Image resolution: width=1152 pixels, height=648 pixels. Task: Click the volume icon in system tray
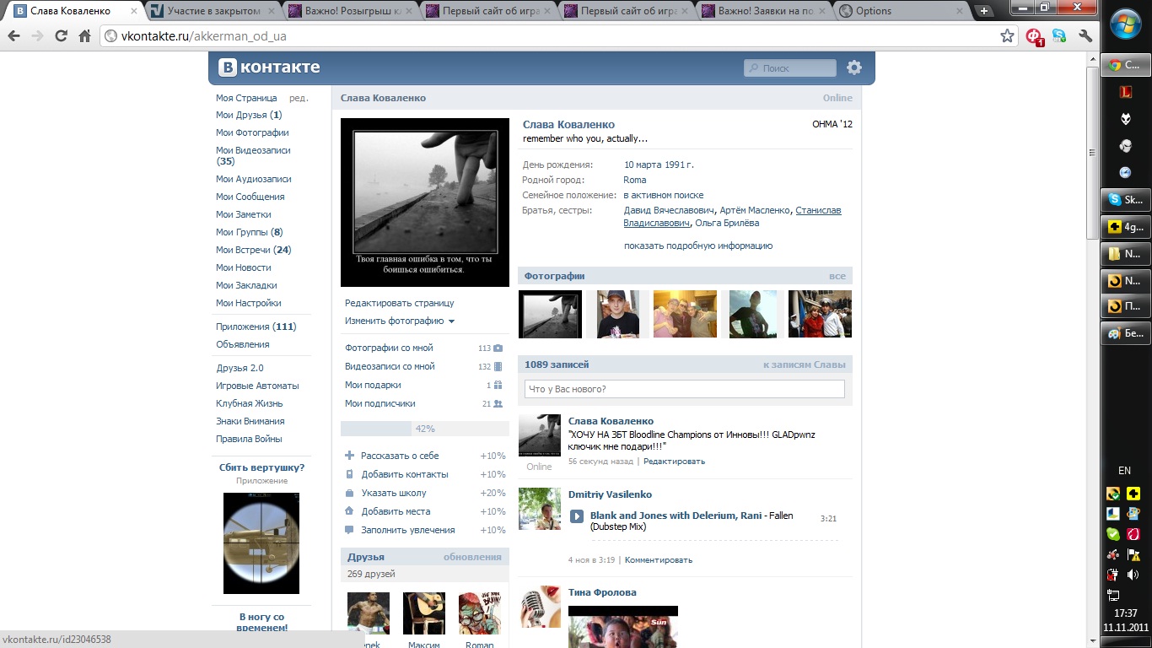[x=1133, y=575]
